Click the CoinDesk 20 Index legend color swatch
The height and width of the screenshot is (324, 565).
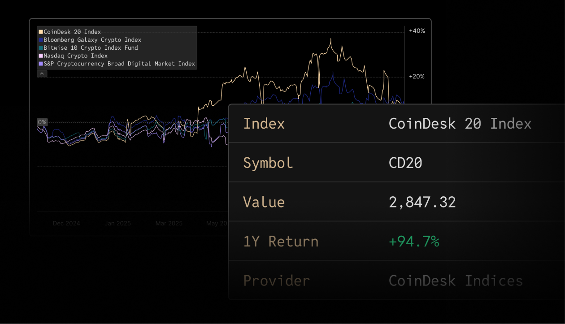coord(41,32)
